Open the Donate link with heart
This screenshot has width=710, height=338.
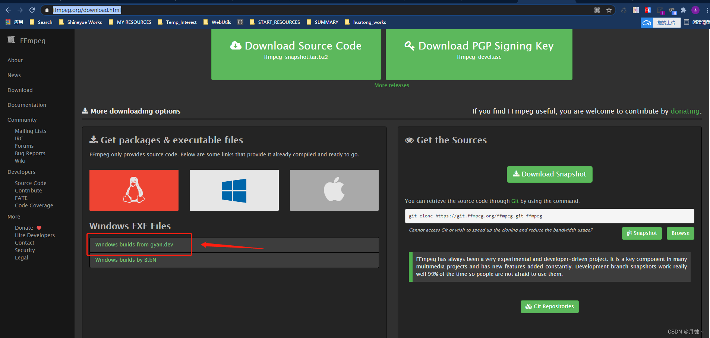click(28, 228)
